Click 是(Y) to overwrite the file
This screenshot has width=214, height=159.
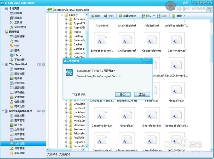(123, 94)
